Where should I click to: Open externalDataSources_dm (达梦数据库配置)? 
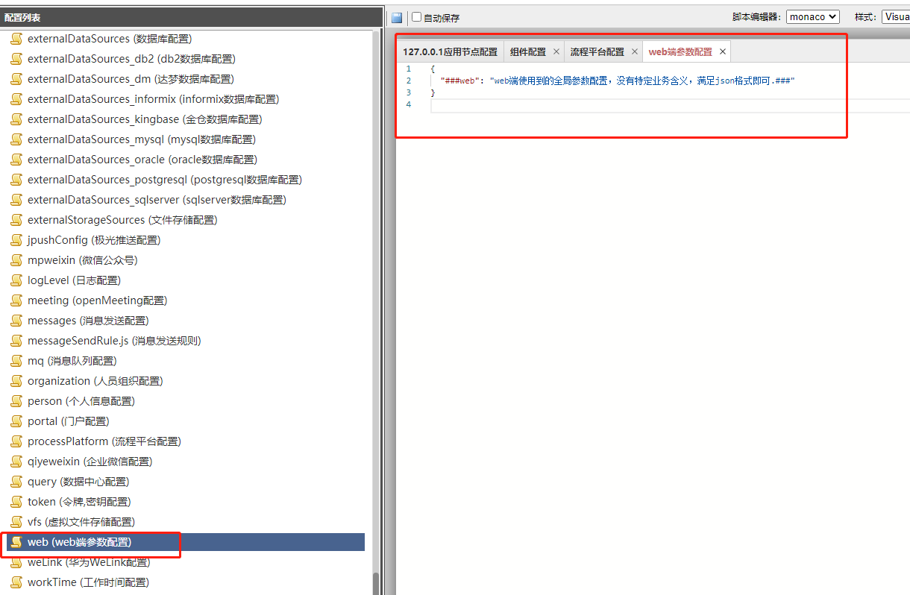(x=131, y=79)
